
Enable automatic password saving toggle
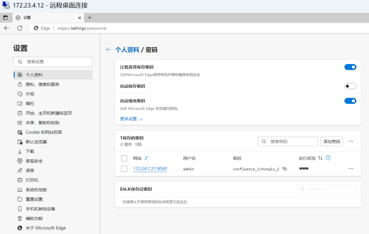pyautogui.click(x=350, y=86)
